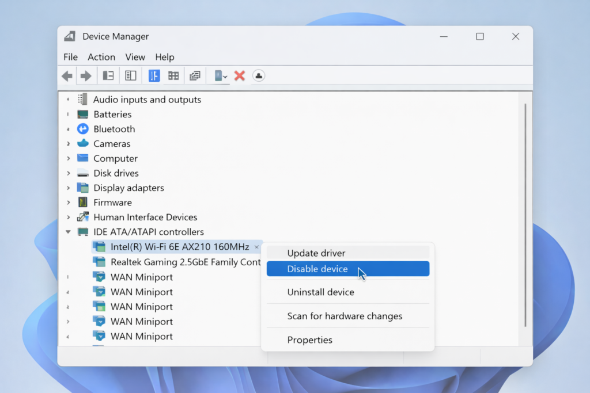This screenshot has width=590, height=393.
Task: Click the properties sheet toolbar icon
Action: pyautogui.click(x=131, y=76)
